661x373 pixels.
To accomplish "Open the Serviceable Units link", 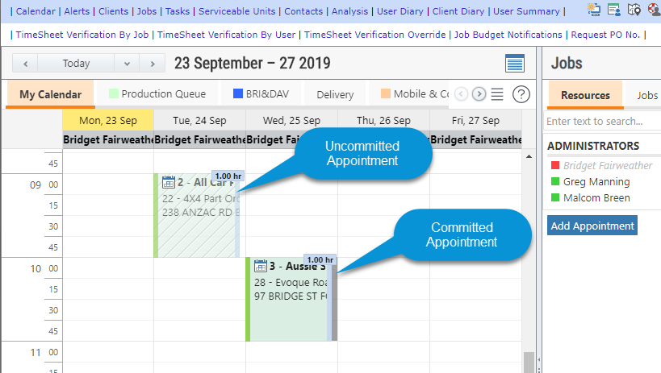I will (237, 11).
